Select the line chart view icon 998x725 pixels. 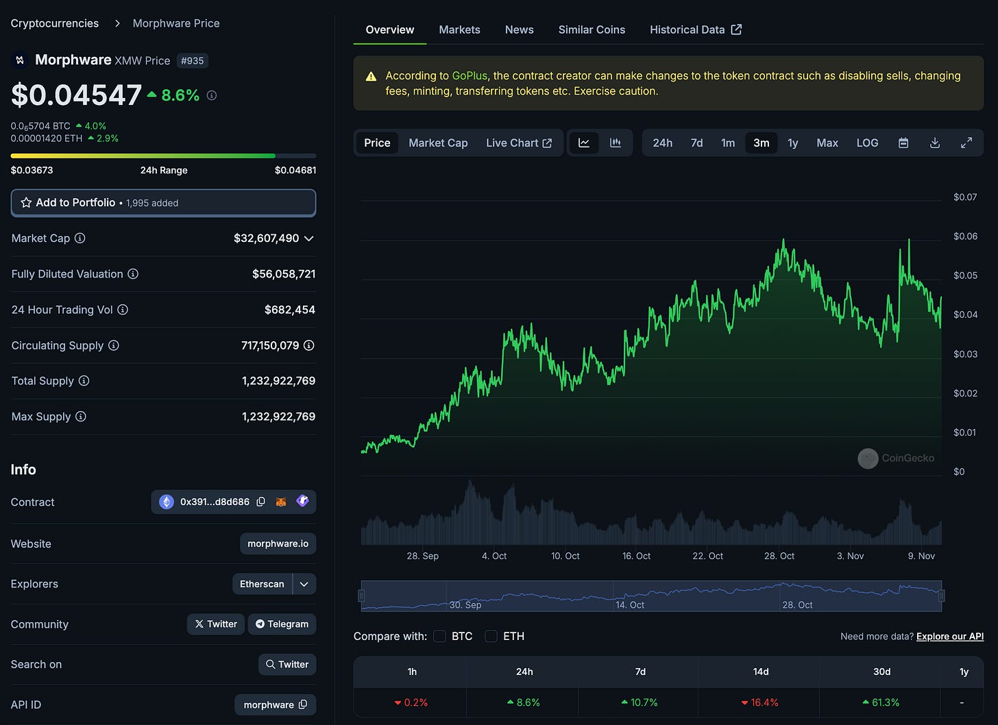(x=584, y=143)
